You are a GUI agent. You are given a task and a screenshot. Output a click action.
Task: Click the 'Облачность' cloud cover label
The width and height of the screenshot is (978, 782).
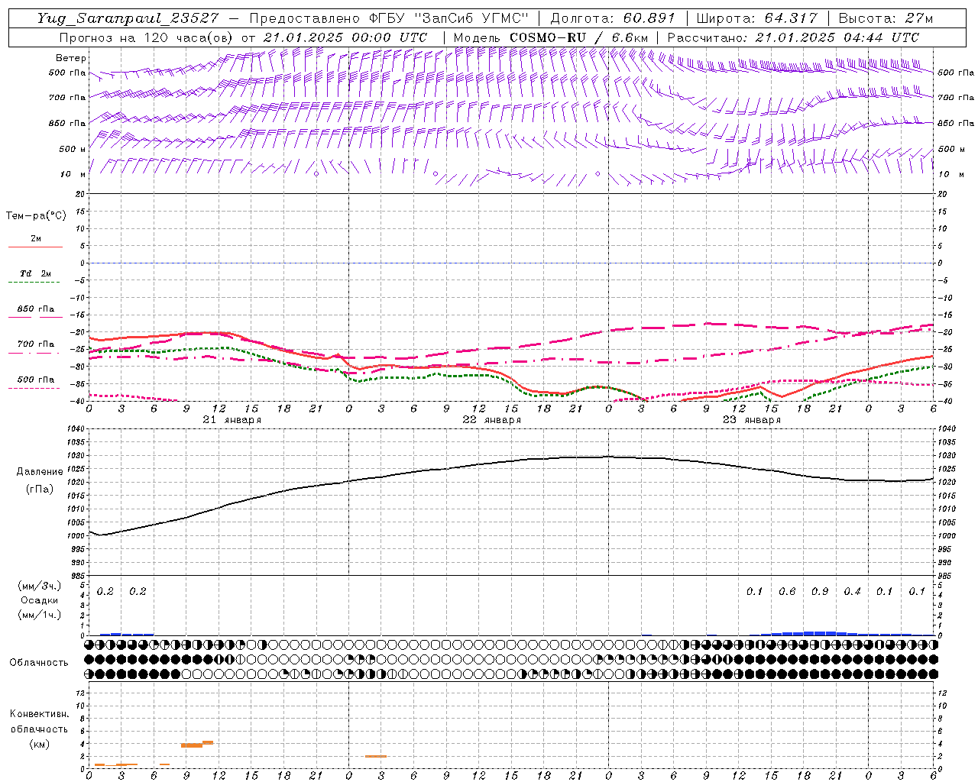39,663
